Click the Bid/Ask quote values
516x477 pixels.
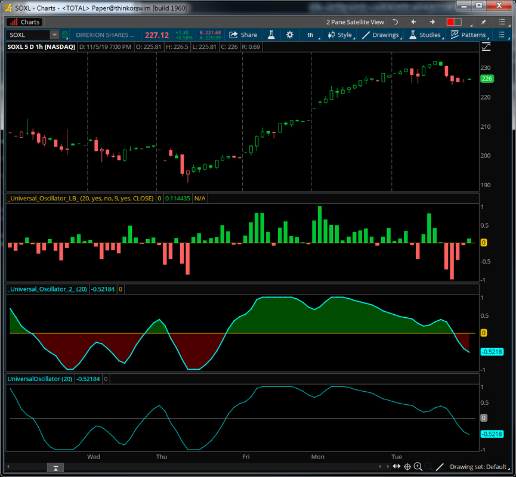[210, 35]
